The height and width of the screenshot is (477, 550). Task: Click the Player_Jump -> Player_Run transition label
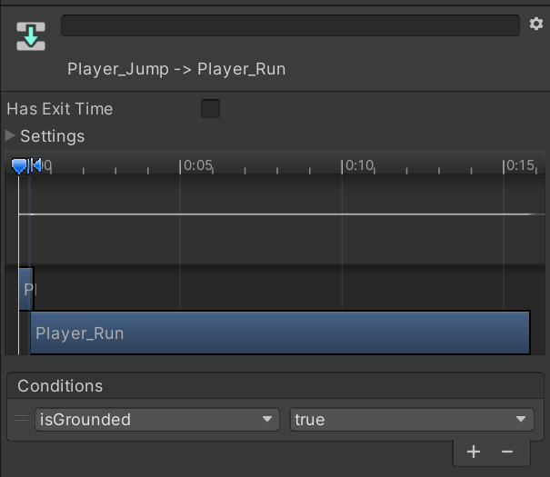point(176,69)
